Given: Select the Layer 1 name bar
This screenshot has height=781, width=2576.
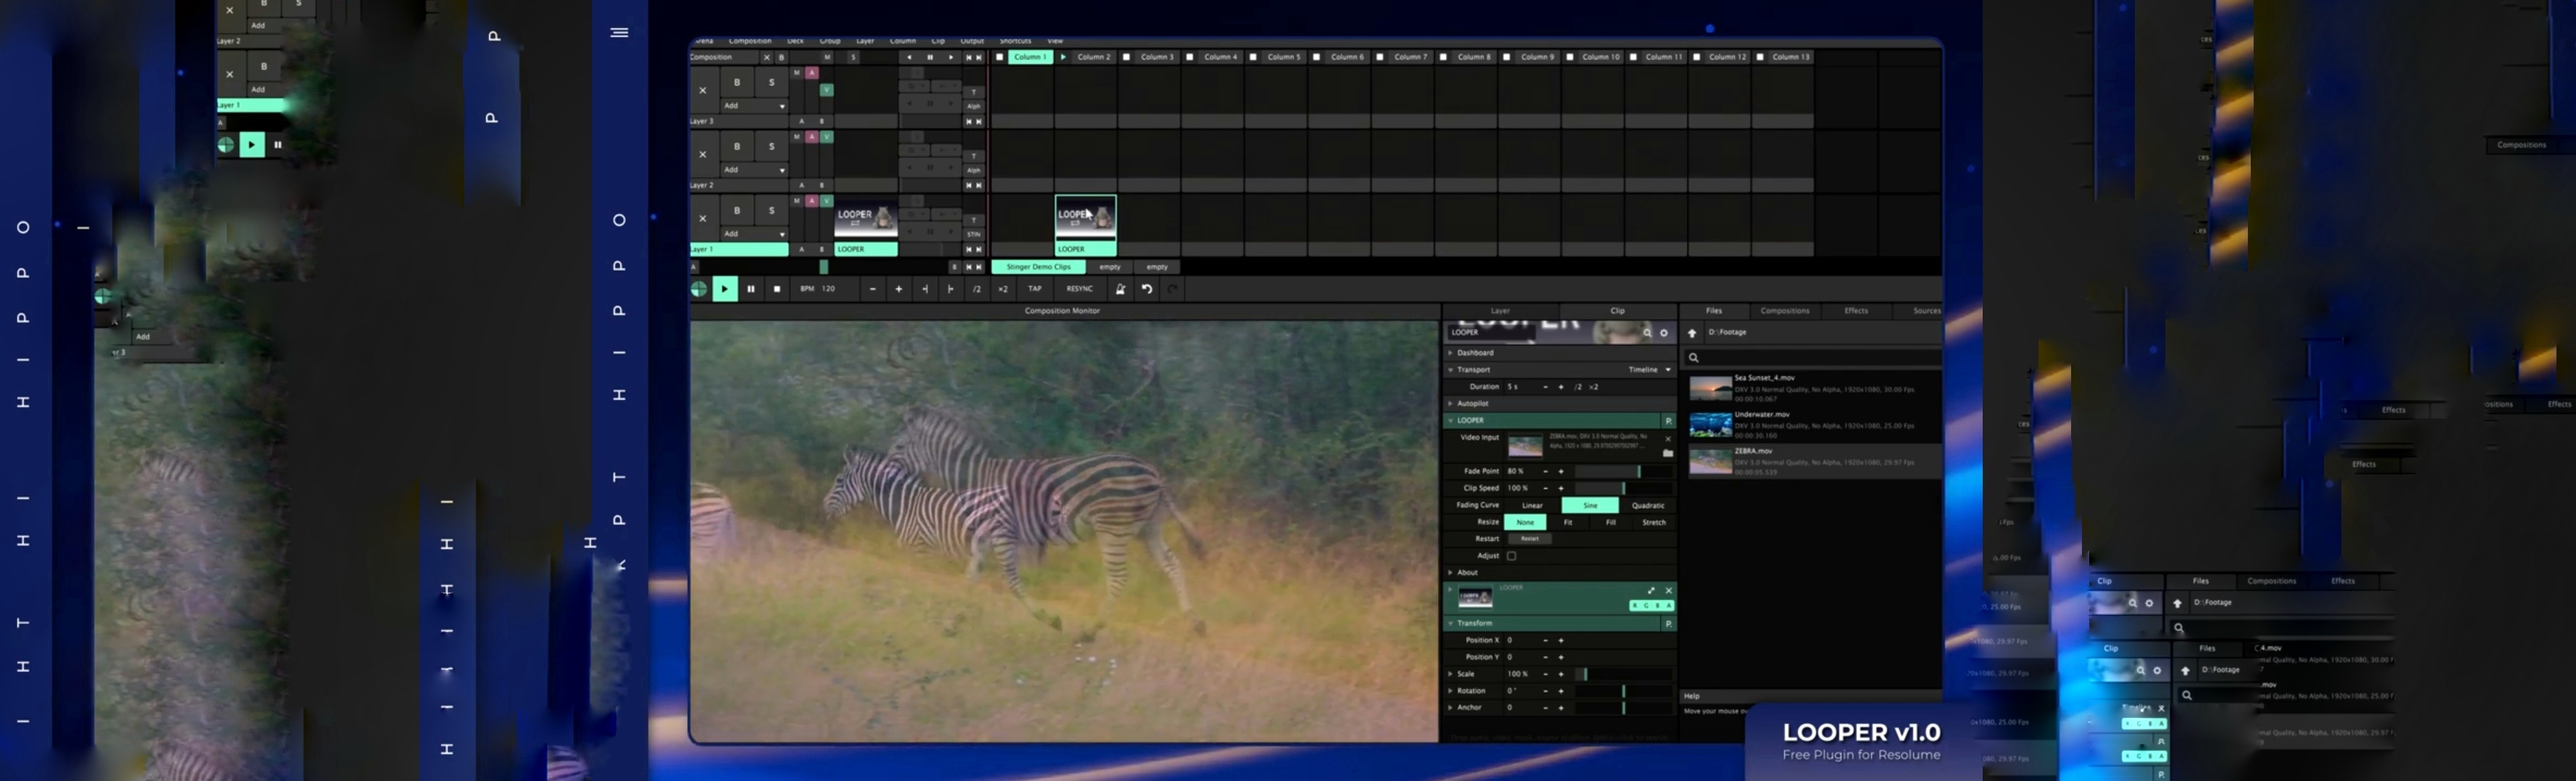Looking at the screenshot, I should pyautogui.click(x=739, y=249).
